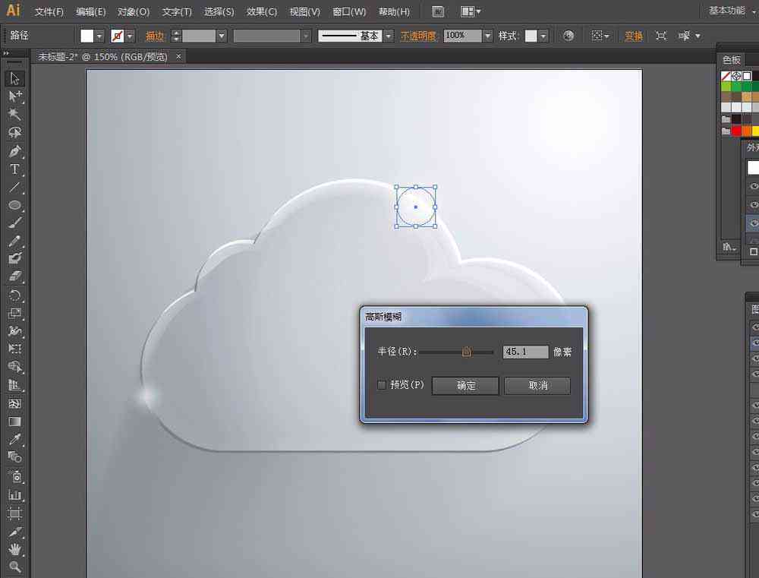
Task: Open the Align options dropdown in the control bar
Action: point(600,36)
